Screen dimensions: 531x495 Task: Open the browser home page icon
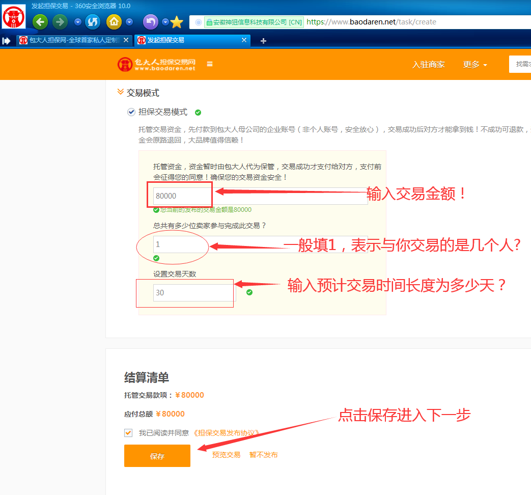coord(114,22)
